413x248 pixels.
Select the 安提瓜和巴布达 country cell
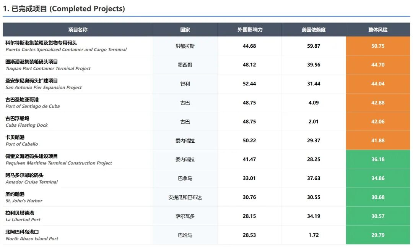tap(185, 198)
